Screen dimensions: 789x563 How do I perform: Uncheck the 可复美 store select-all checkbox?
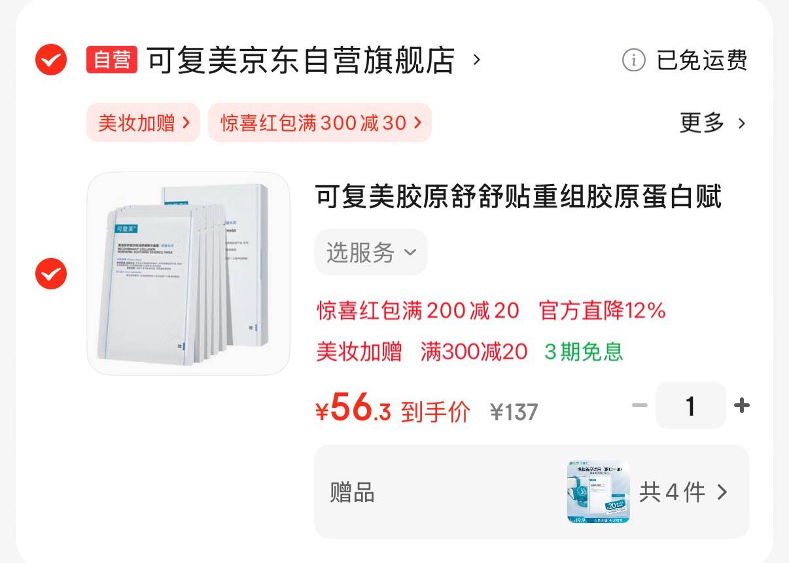[x=51, y=60]
